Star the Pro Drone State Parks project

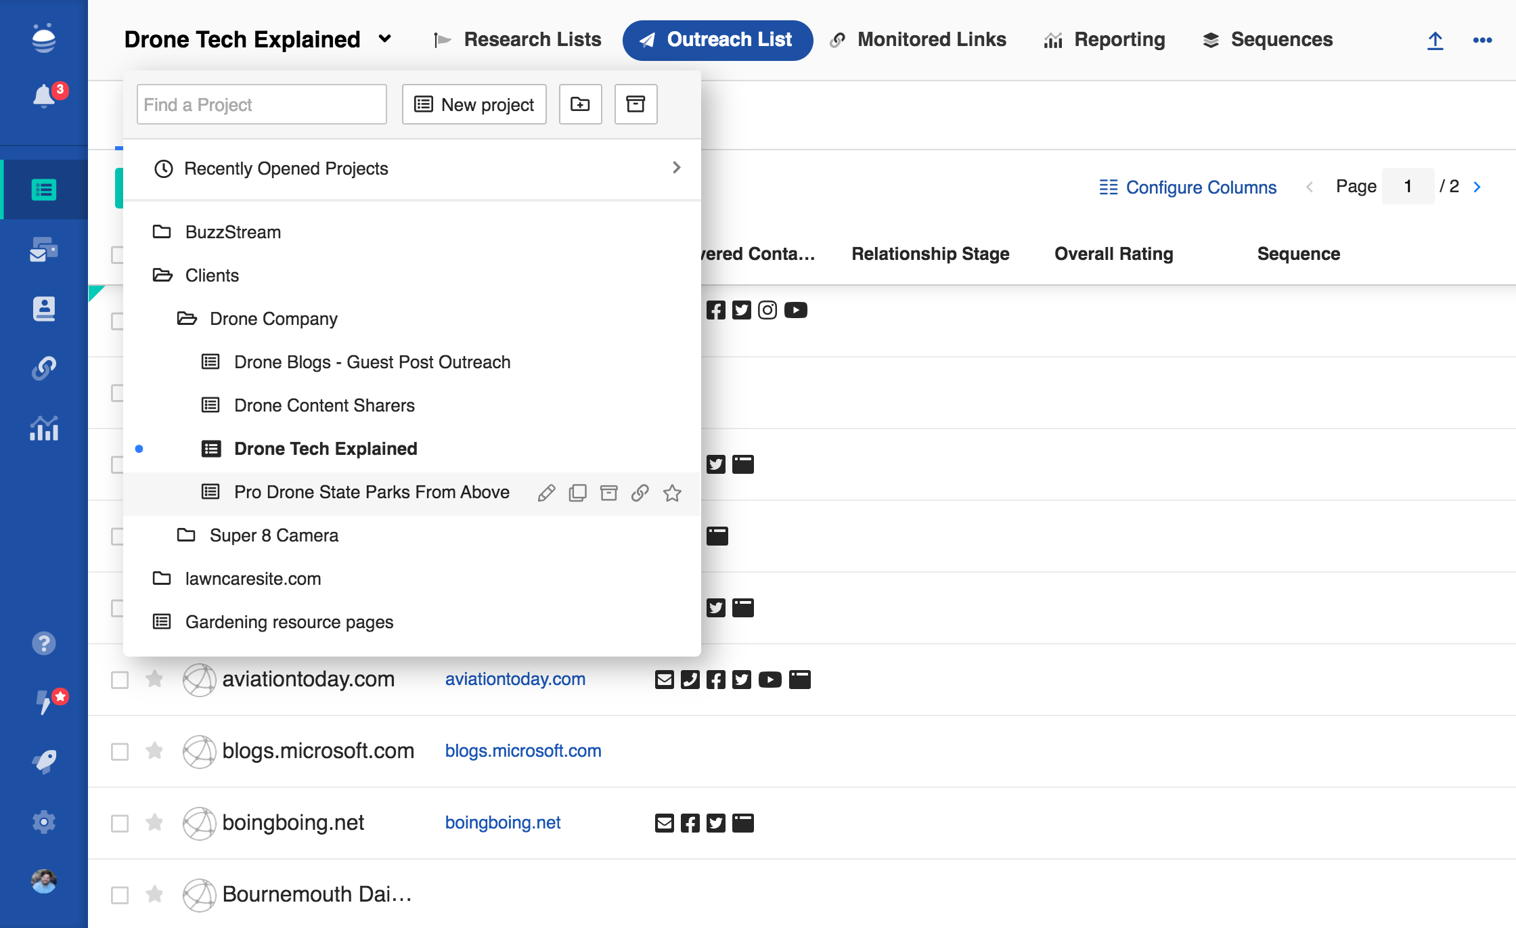[x=672, y=493]
